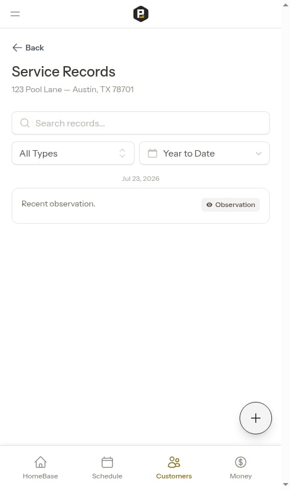Click the scrollbar down arrow
The height and width of the screenshot is (490, 290).
pos(285,485)
